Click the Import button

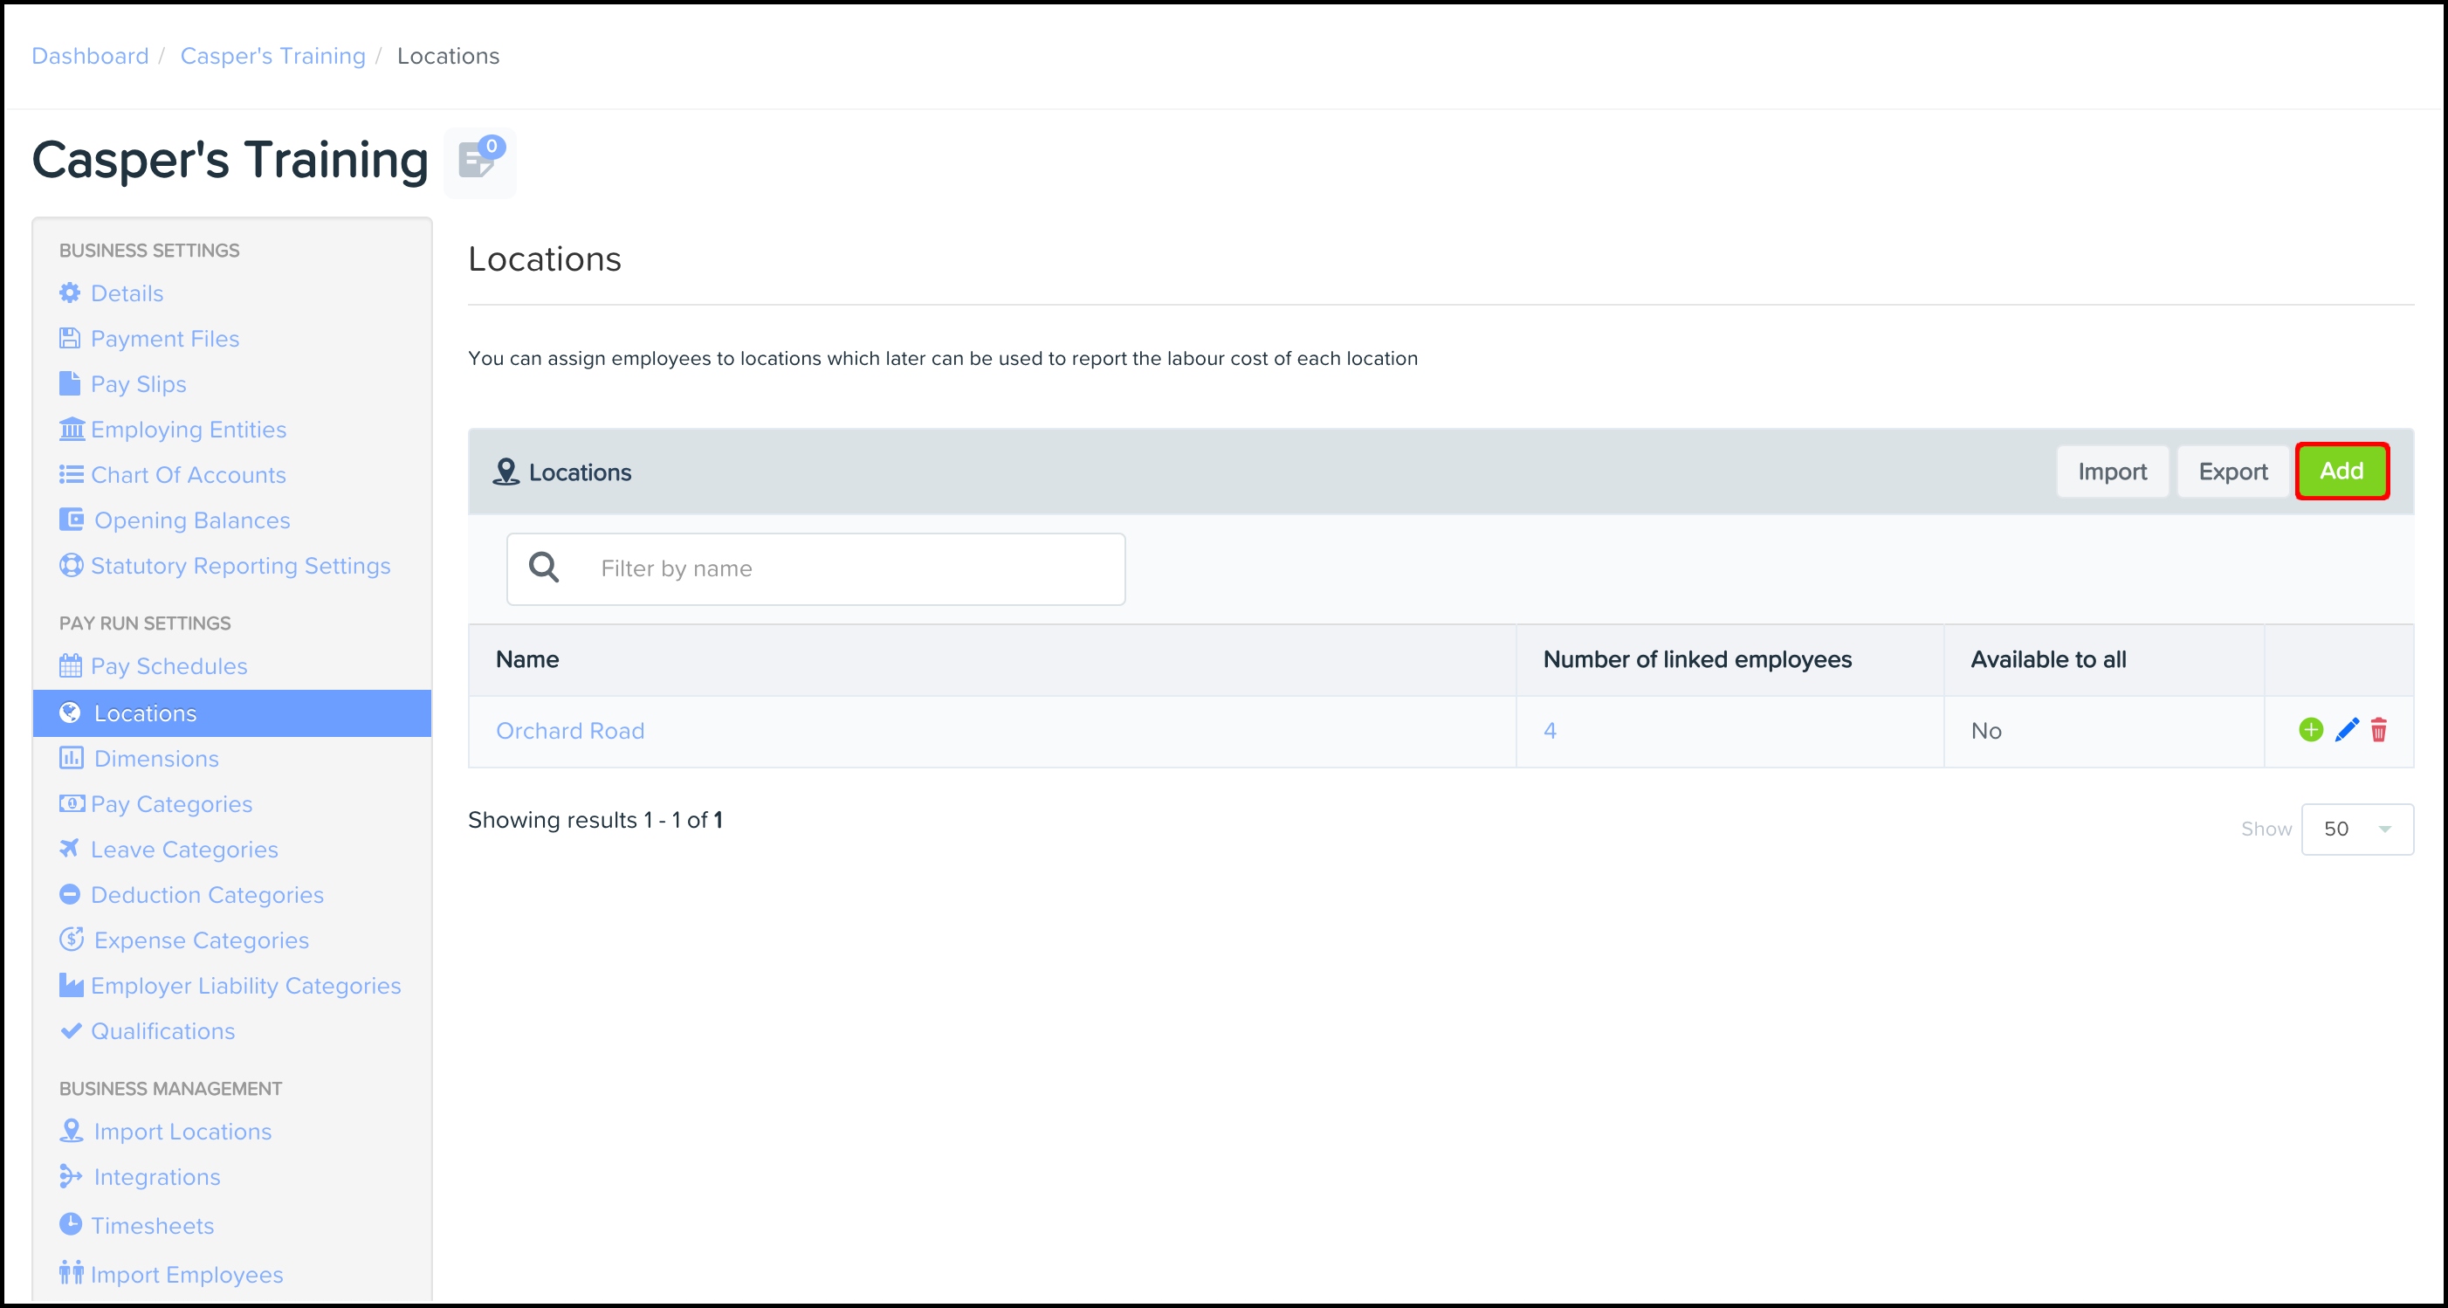[2112, 472]
